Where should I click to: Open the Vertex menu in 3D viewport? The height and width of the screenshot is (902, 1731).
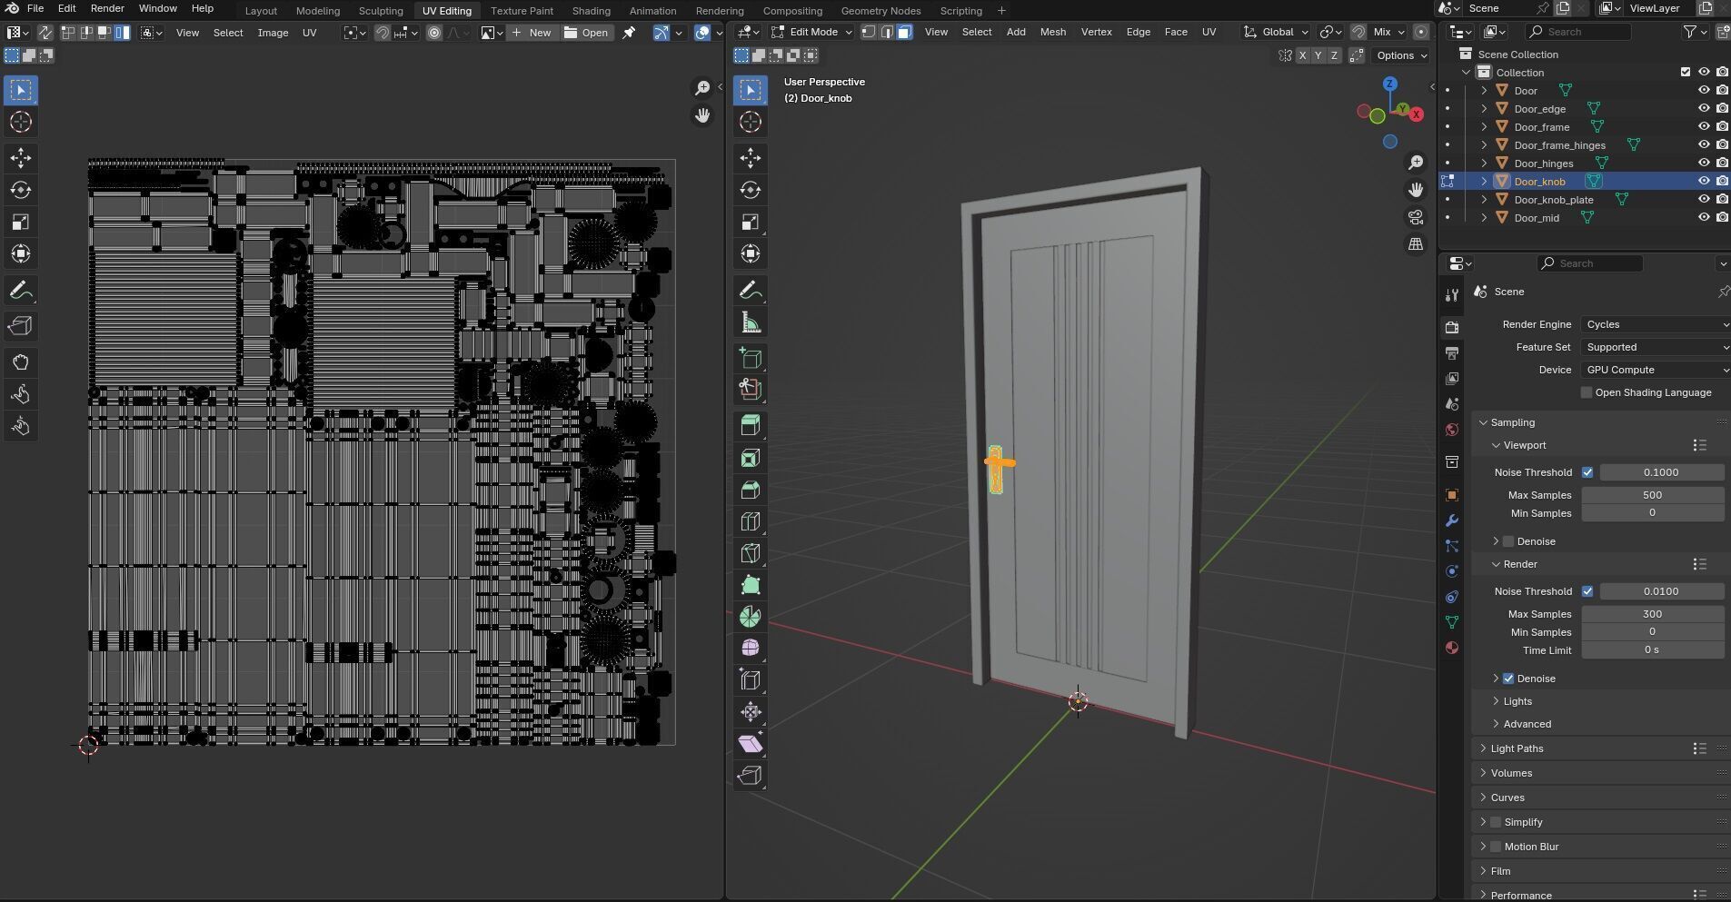tap(1096, 32)
